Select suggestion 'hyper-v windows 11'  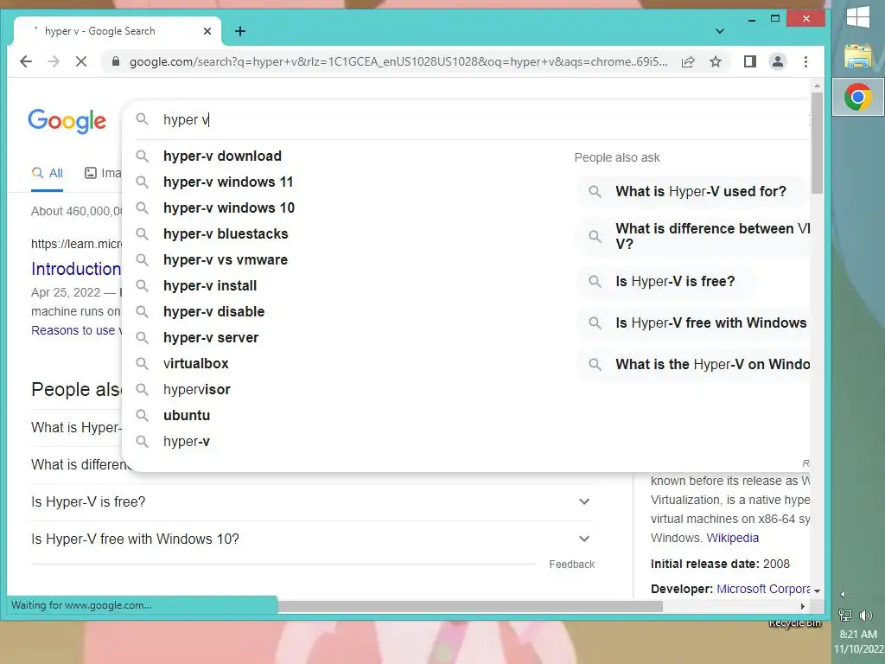click(228, 182)
